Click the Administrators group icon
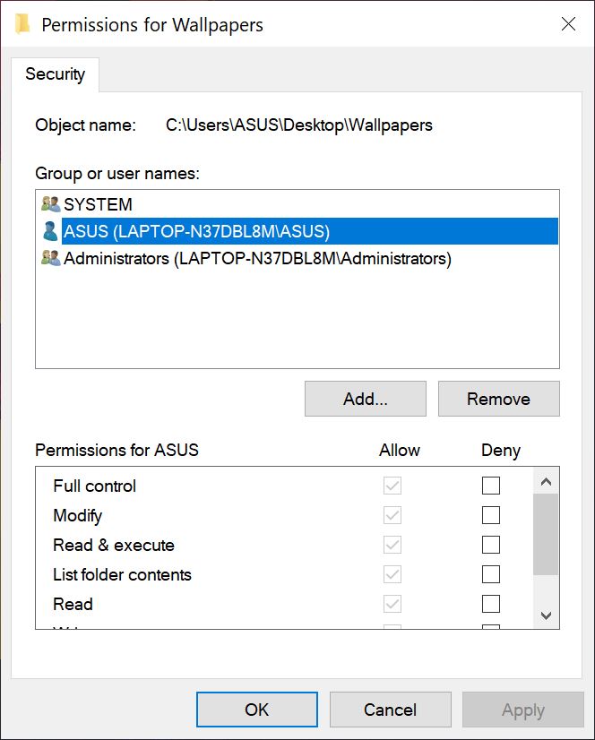Viewport: 595px width, 740px height. [50, 258]
